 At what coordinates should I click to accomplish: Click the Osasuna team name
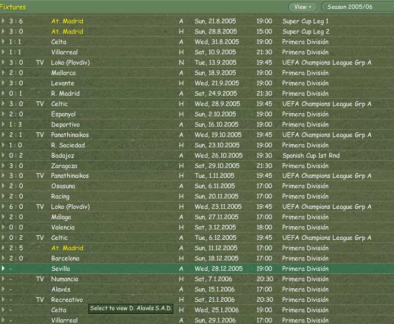click(x=63, y=186)
